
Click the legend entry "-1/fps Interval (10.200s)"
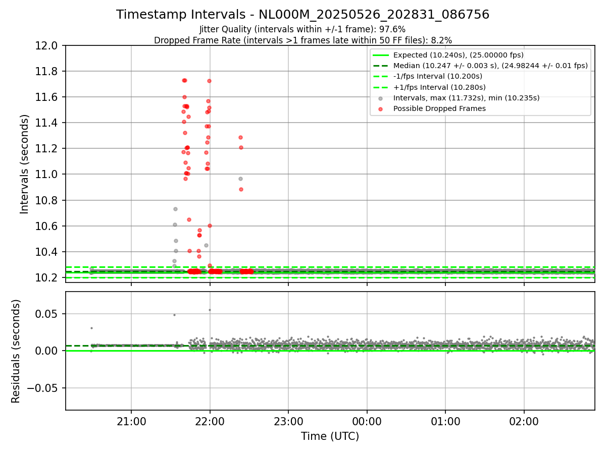(x=437, y=76)
